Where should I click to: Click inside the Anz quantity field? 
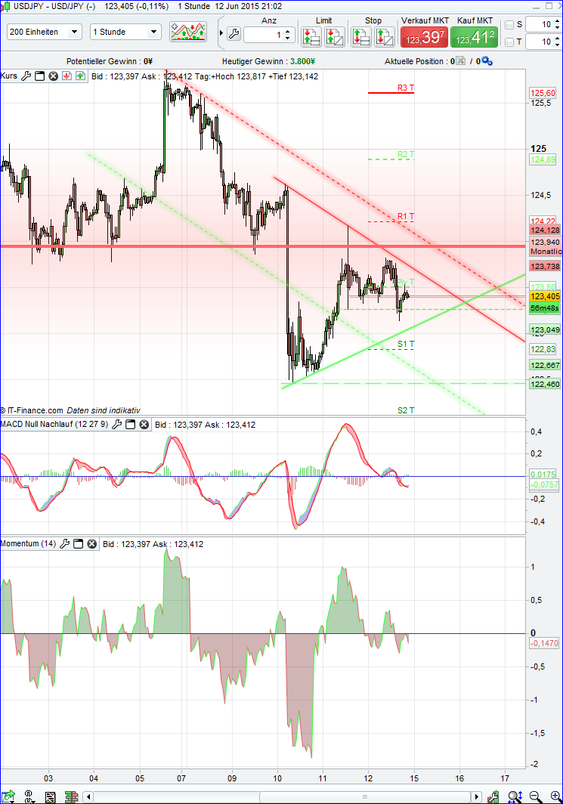[264, 35]
